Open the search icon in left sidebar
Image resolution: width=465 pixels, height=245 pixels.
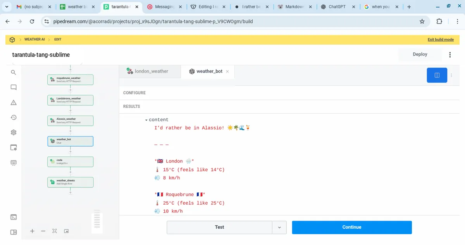click(x=14, y=72)
